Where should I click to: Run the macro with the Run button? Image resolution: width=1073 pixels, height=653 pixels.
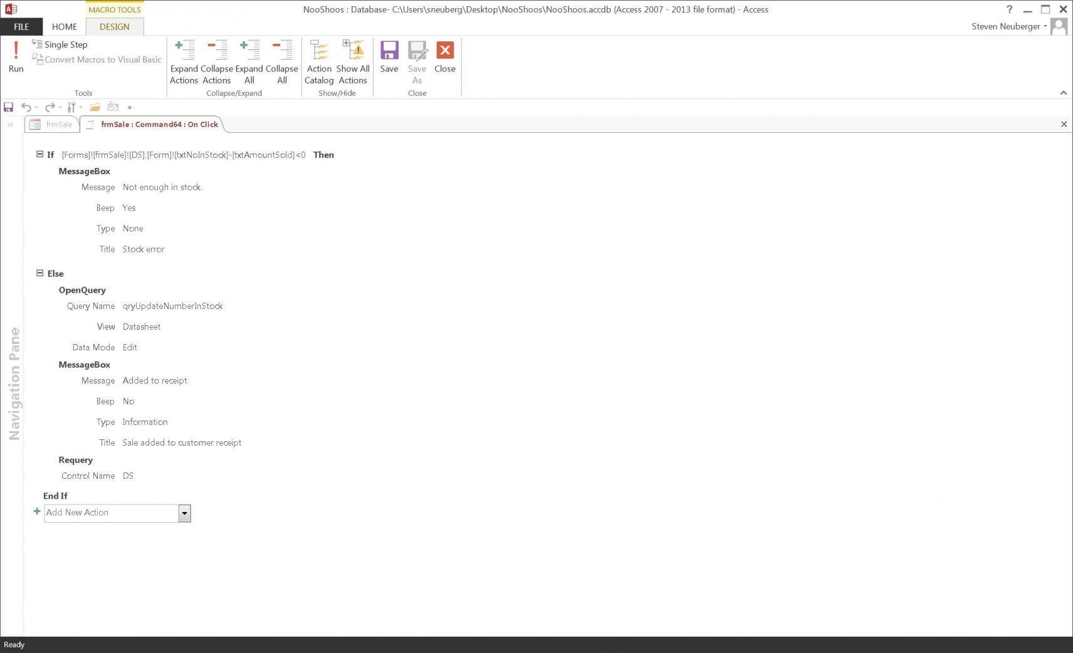[16, 56]
